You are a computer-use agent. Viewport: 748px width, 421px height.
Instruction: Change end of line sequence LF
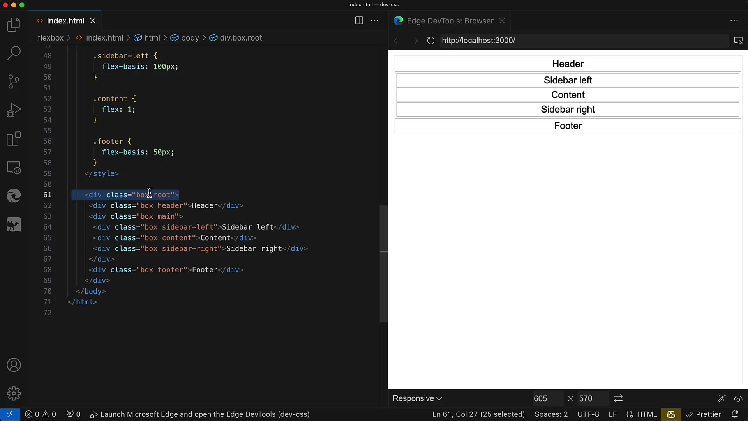coord(612,414)
